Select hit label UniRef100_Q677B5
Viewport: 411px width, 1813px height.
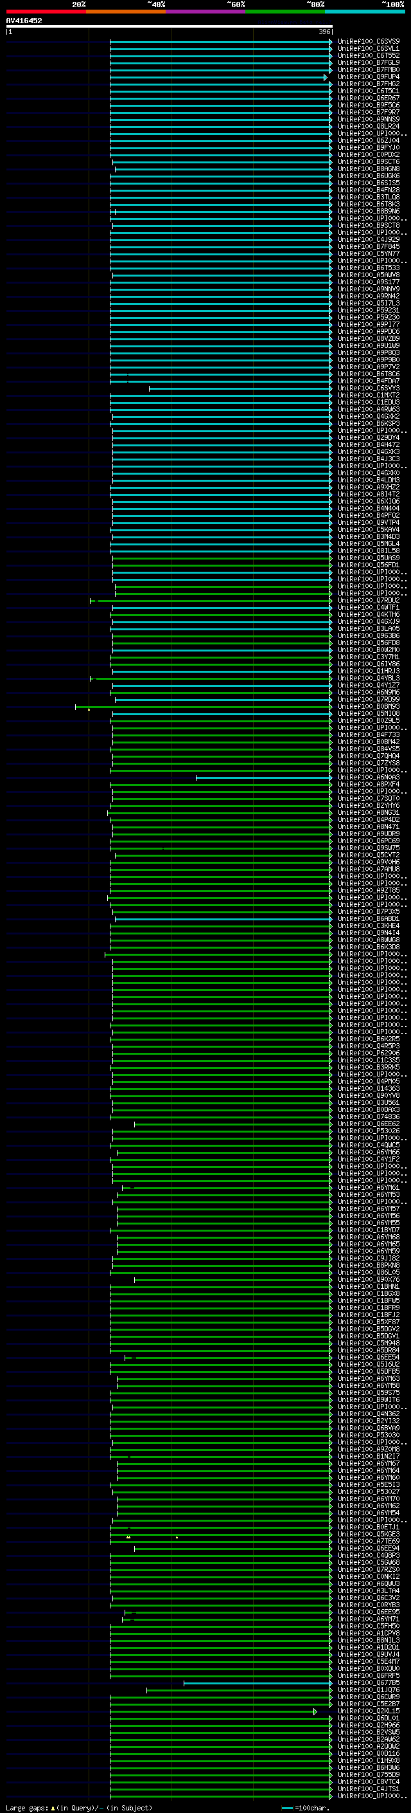click(369, 1683)
